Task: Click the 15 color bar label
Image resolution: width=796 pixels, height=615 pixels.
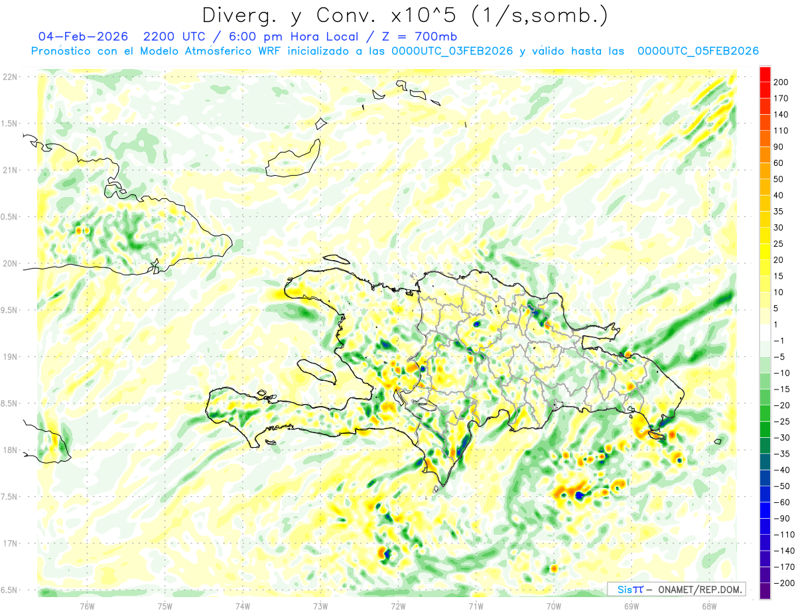Action: coord(779,276)
